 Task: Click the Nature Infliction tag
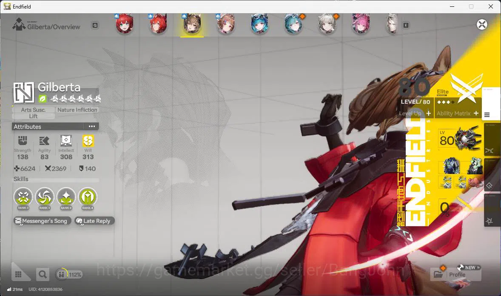pyautogui.click(x=77, y=110)
